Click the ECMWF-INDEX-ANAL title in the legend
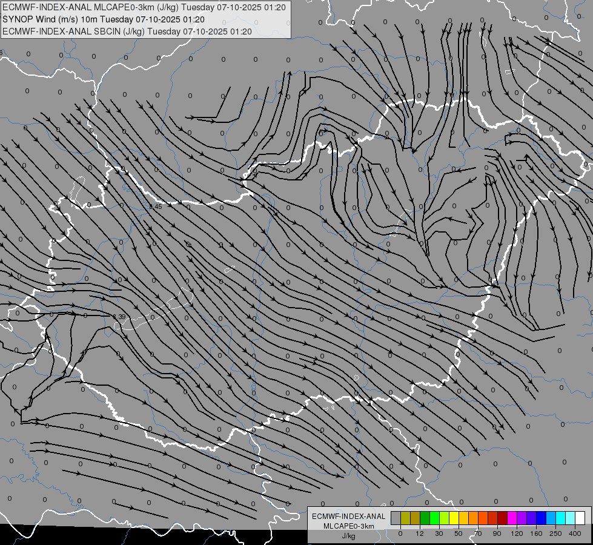 tap(348, 517)
